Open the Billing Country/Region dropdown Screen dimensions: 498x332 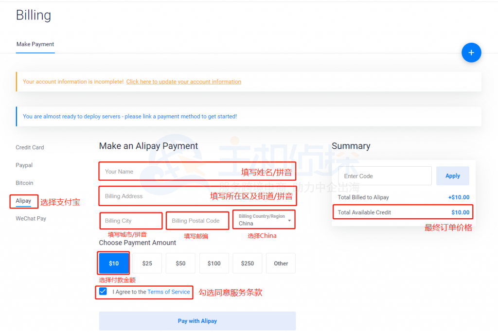(264, 220)
